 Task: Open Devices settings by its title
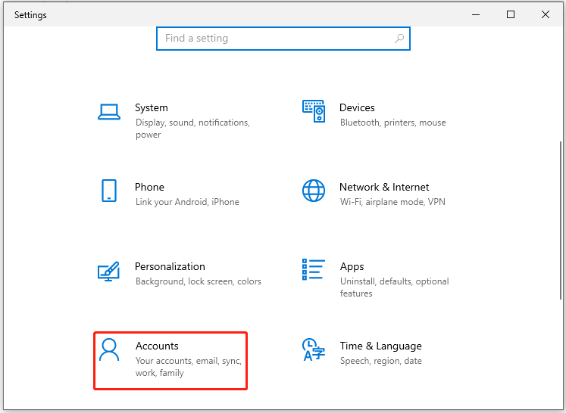pos(357,108)
